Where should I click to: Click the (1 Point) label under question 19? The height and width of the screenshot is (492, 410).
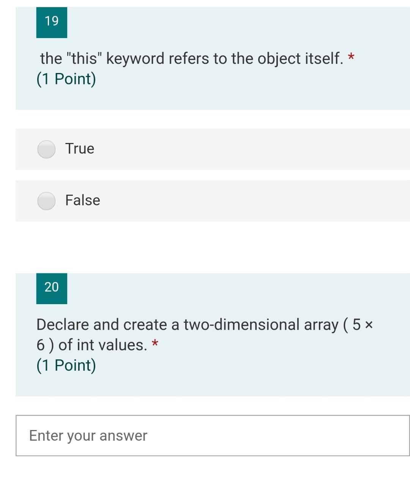pyautogui.click(x=66, y=79)
